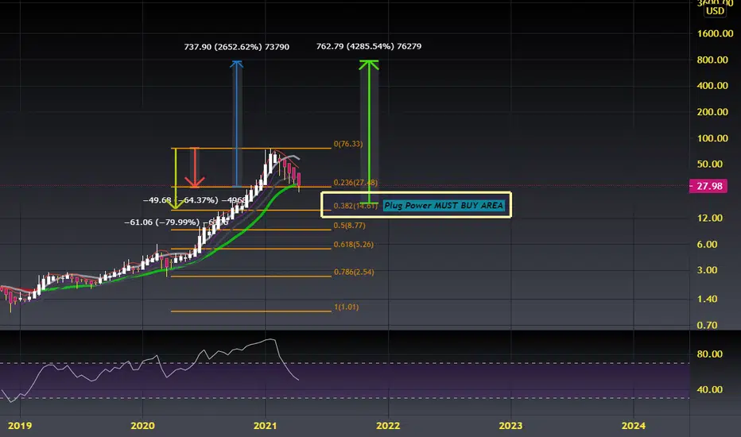Click the 2021 time axis label
Viewport: 741px width, 437px height.
click(x=265, y=426)
